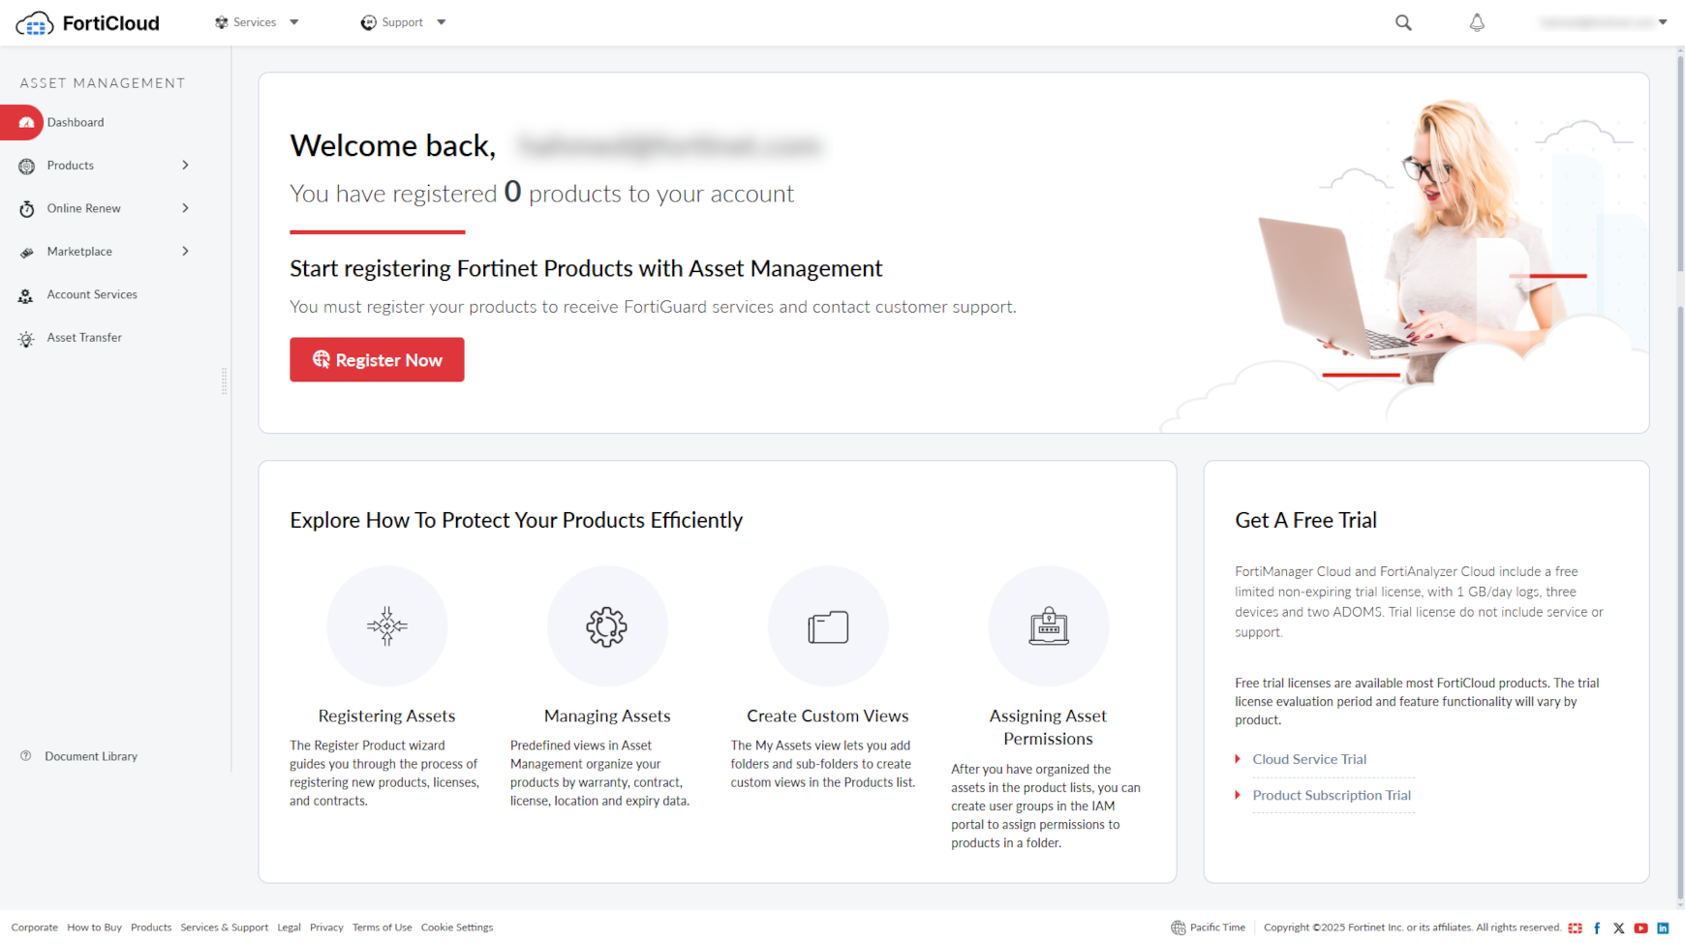Viewport: 1685px width, 943px height.
Task: Open the Cloud Service Trial link
Action: click(1309, 759)
